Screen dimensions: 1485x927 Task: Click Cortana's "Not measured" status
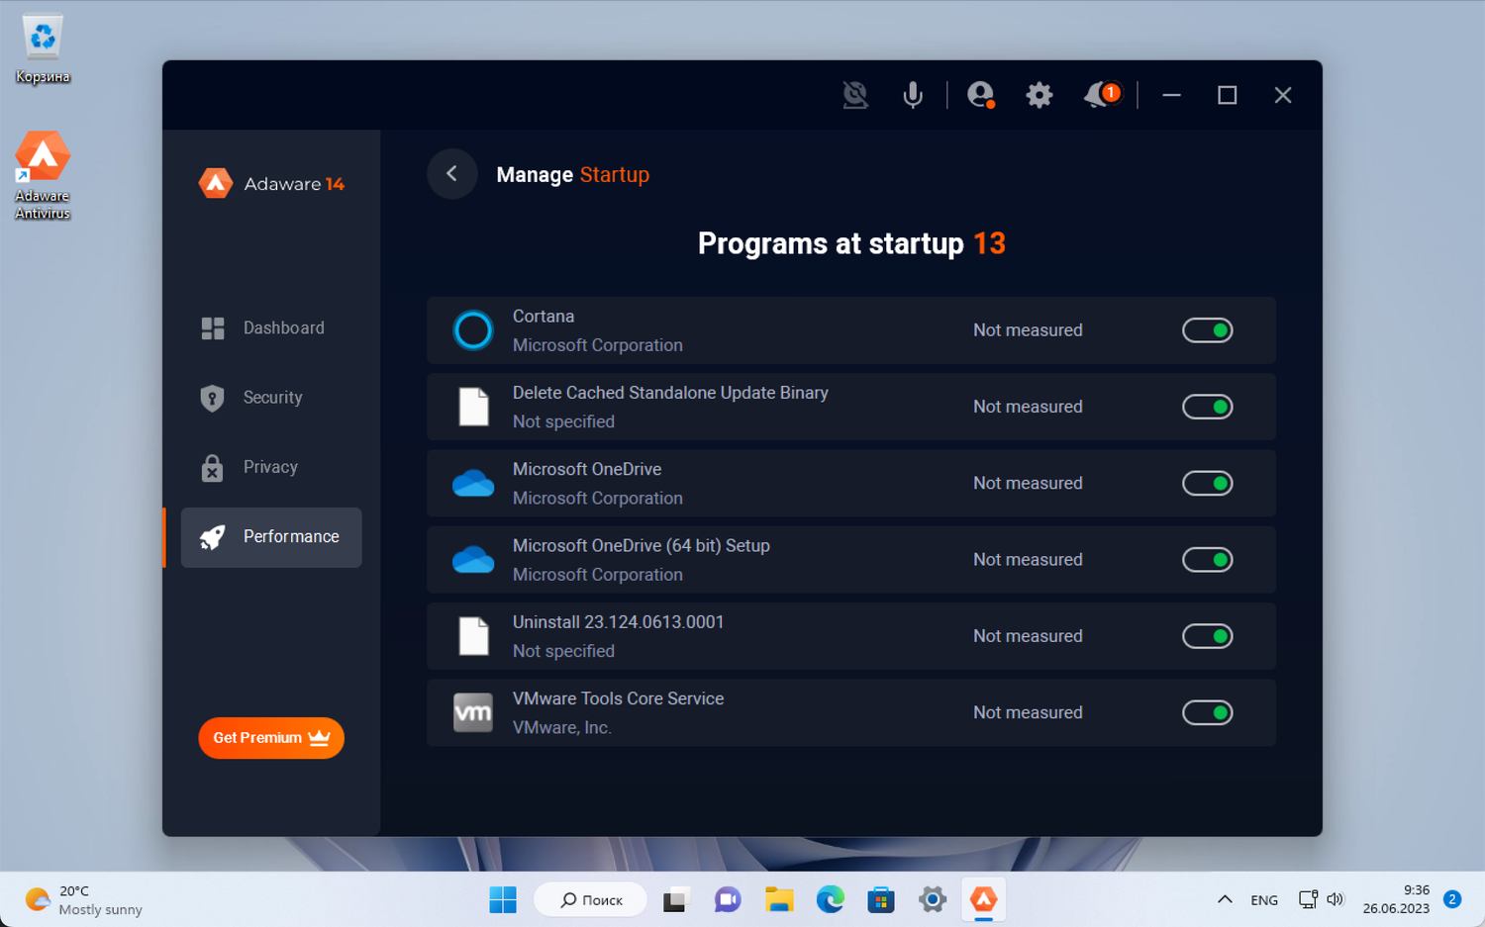coord(1028,330)
